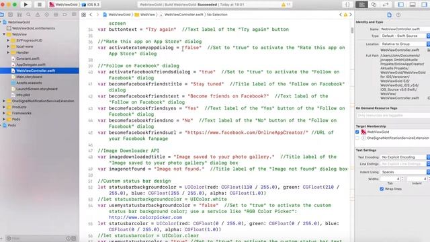The width and height of the screenshot is (430, 242).
Task: Open the Text Encoding dropdown
Action: pyautogui.click(x=404, y=157)
